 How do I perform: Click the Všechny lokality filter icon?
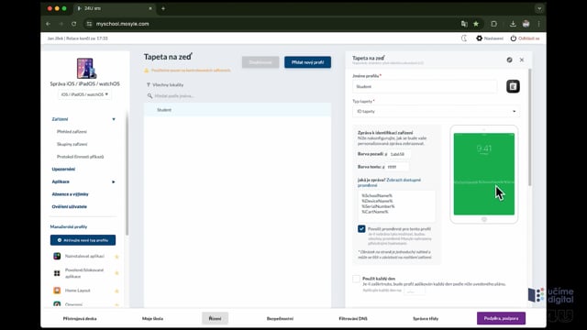tap(149, 85)
